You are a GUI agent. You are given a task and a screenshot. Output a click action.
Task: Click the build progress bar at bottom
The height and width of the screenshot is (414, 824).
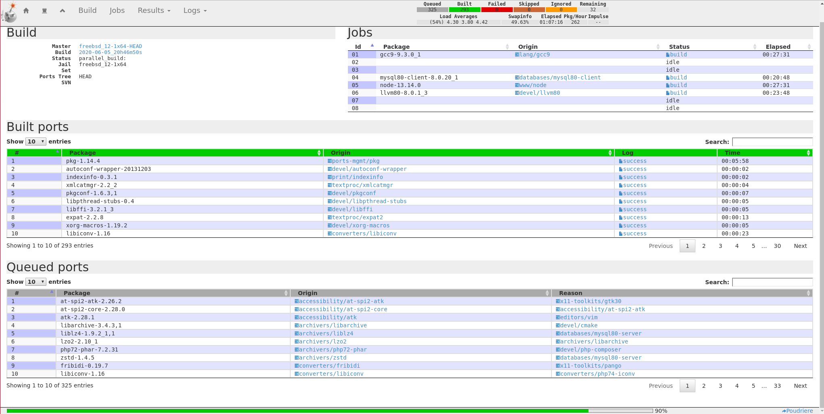[x=329, y=411]
